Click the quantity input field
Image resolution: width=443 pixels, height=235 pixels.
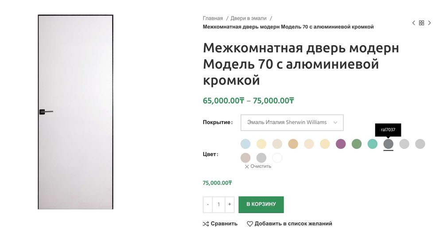pyautogui.click(x=218, y=204)
